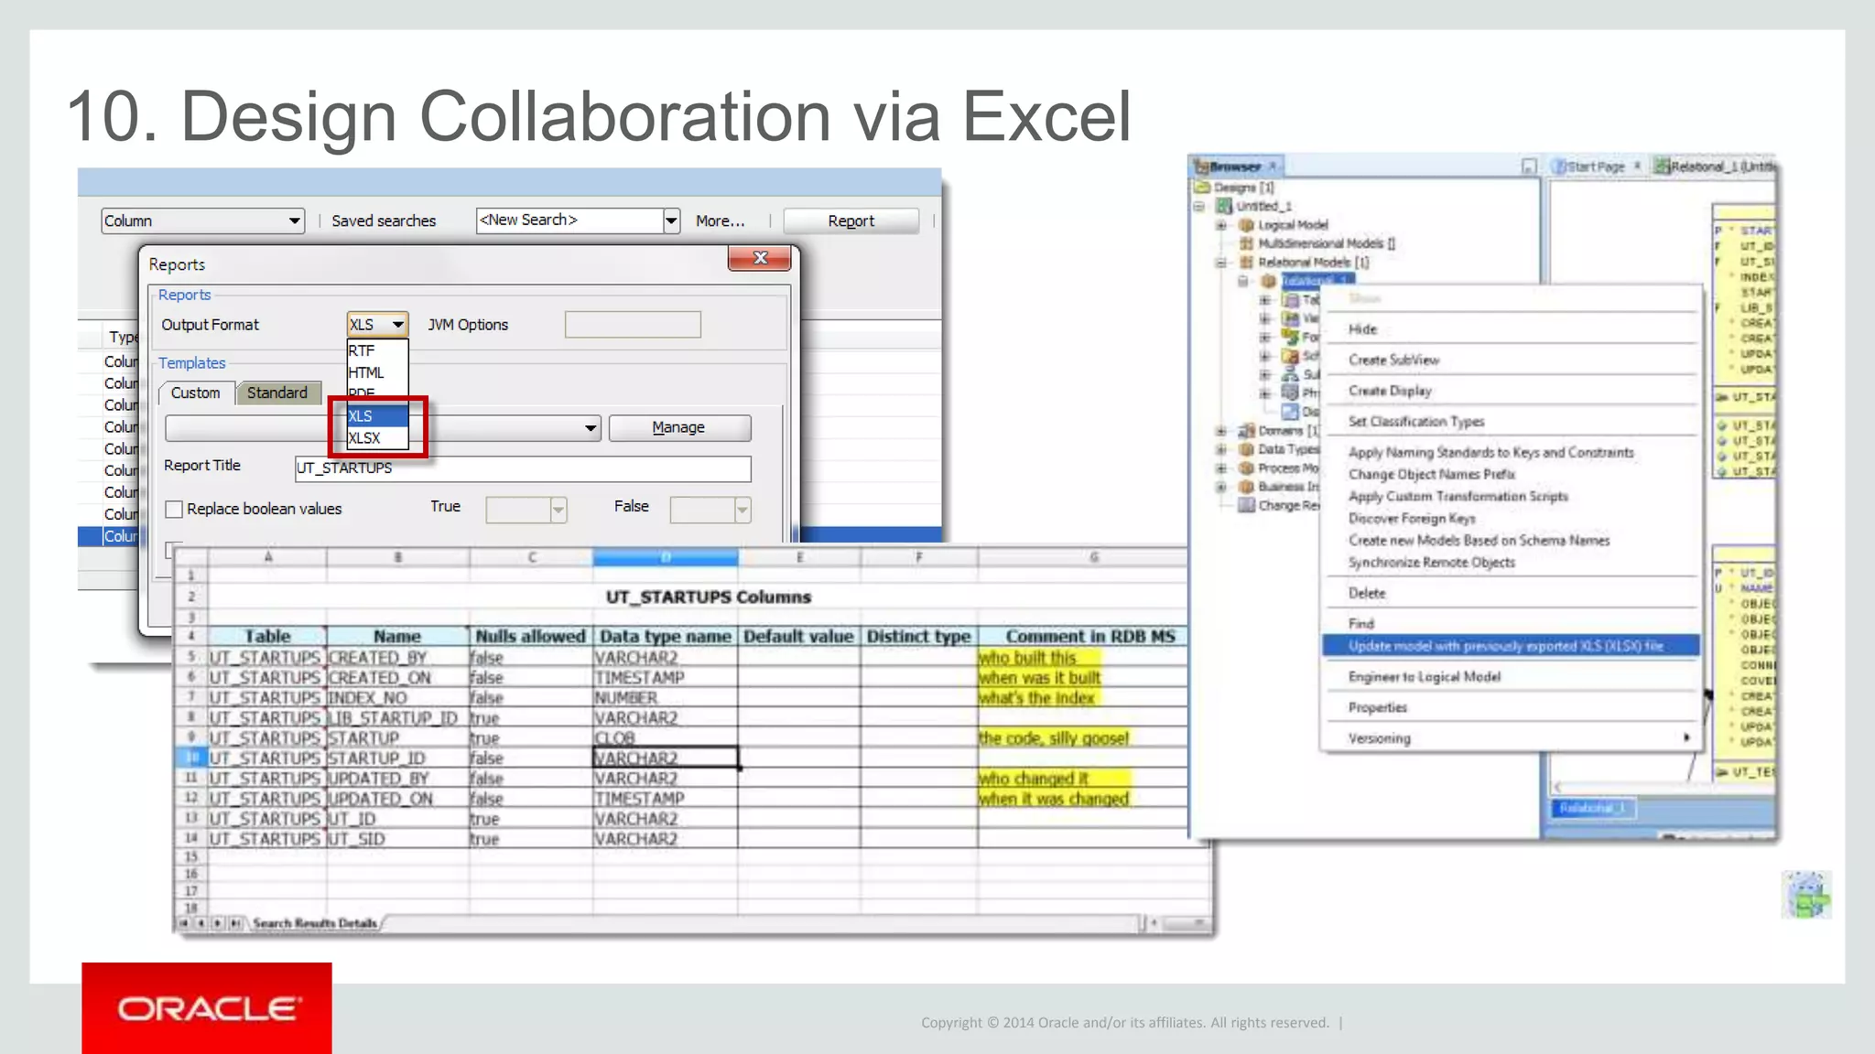
Task: Open the New Search saved searches dropdown
Action: [x=671, y=220]
